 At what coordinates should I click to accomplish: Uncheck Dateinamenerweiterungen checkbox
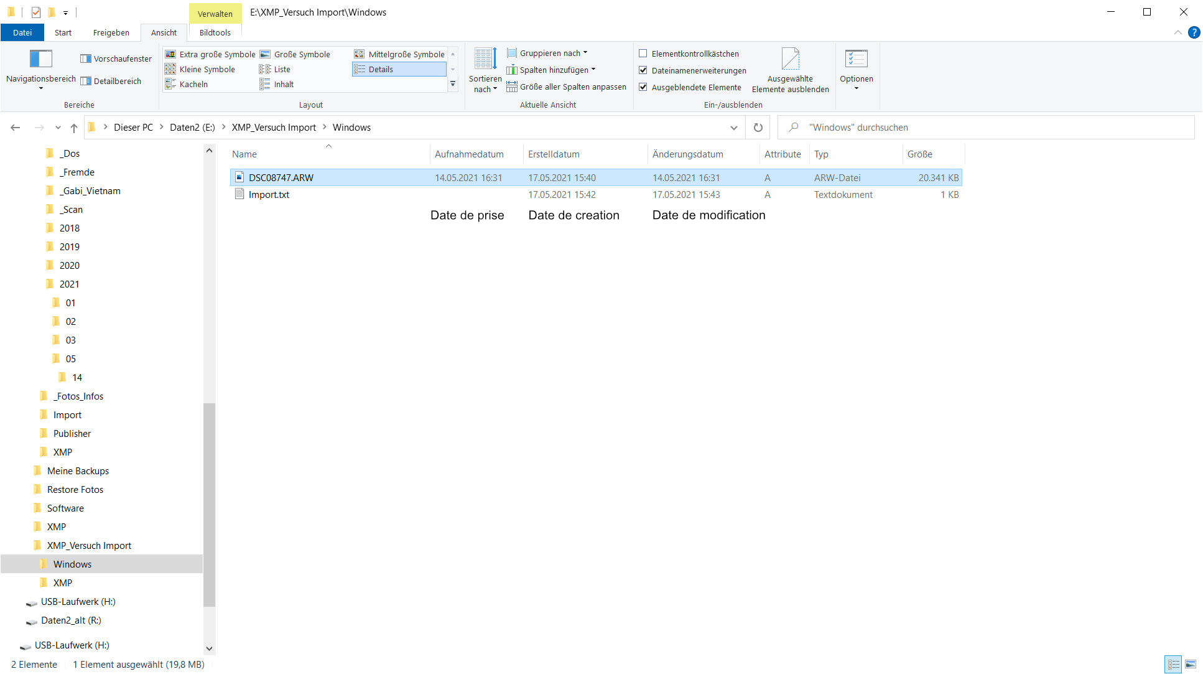point(643,70)
